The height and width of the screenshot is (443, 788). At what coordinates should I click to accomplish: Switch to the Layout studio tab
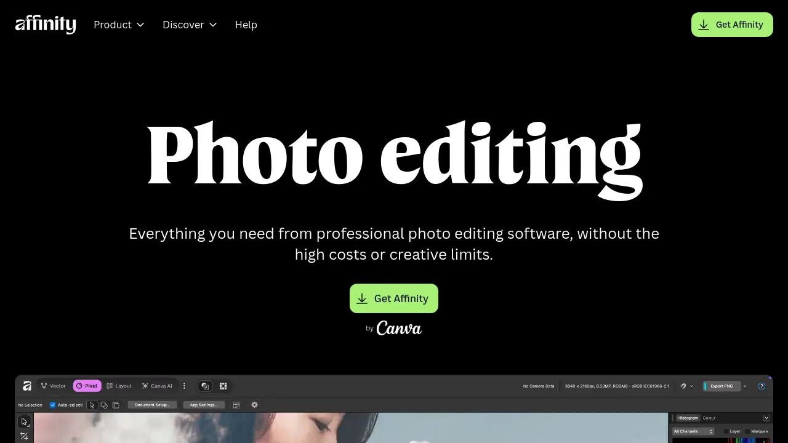[x=119, y=386]
